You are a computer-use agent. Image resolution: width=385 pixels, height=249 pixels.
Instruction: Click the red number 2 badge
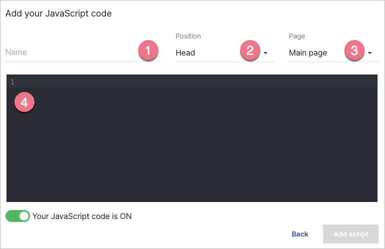pos(250,51)
